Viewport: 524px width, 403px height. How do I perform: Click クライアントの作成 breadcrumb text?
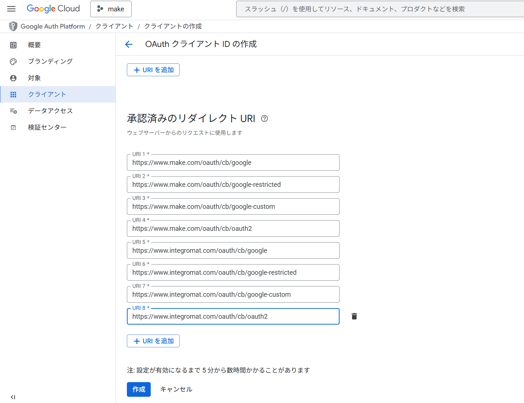pyautogui.click(x=173, y=26)
